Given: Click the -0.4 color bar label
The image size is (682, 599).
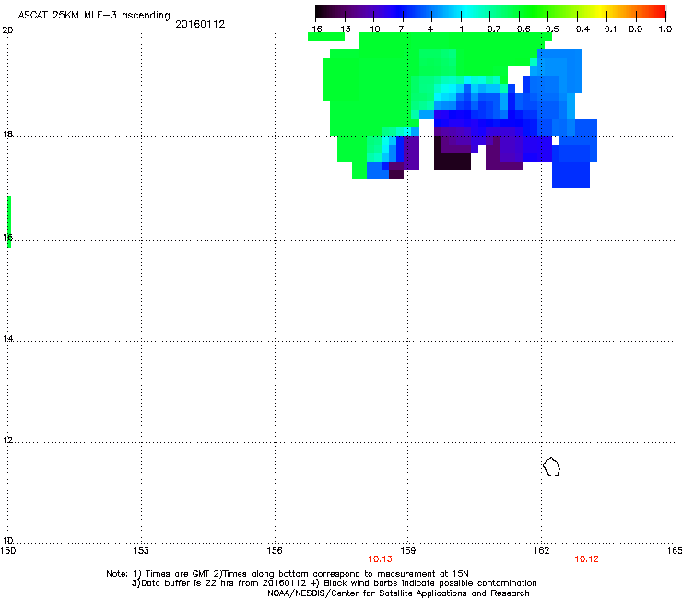Looking at the screenshot, I should pos(580,29).
